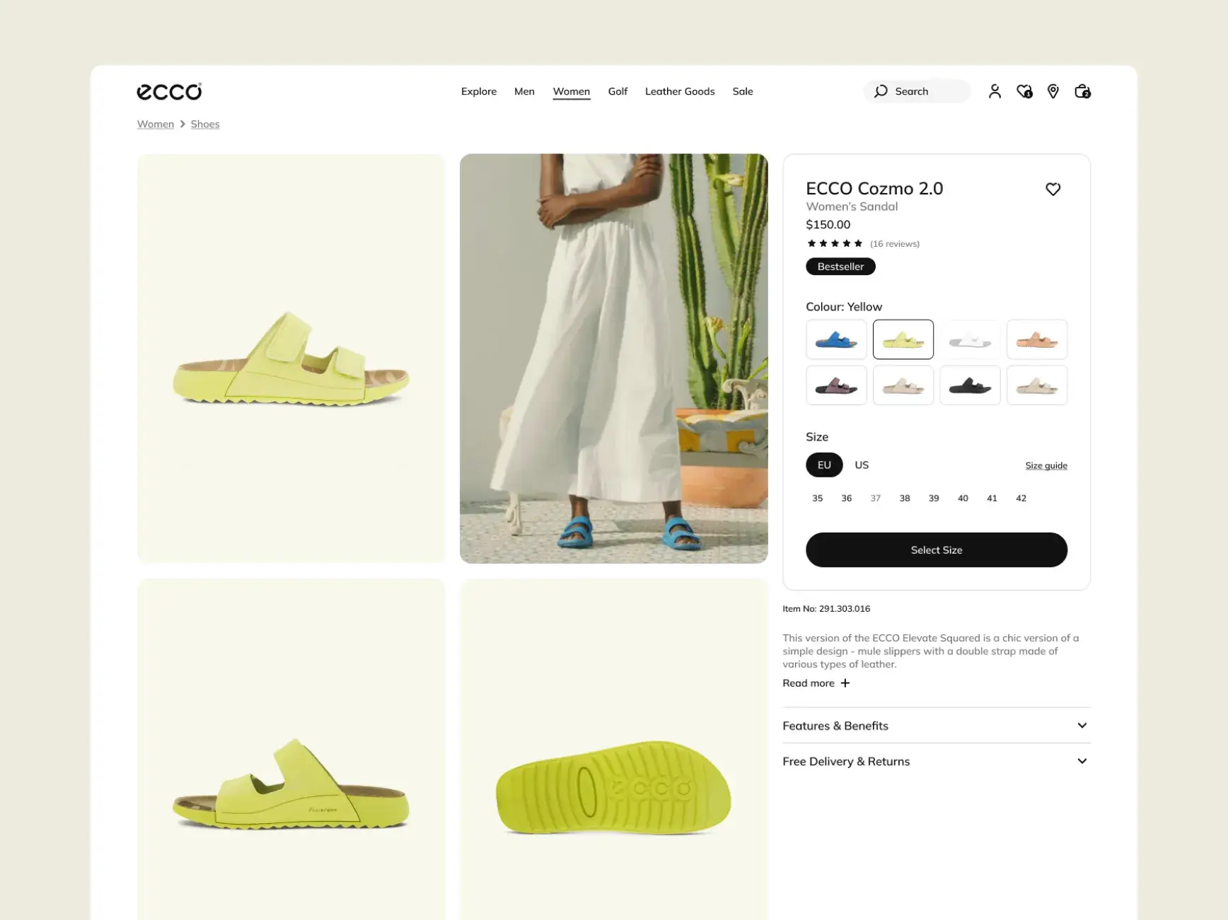Choose size 41

992,498
